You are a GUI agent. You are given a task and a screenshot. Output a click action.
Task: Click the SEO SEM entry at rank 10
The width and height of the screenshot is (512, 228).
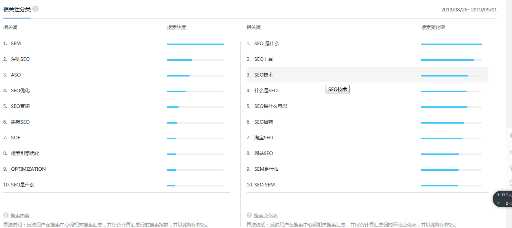click(x=264, y=185)
